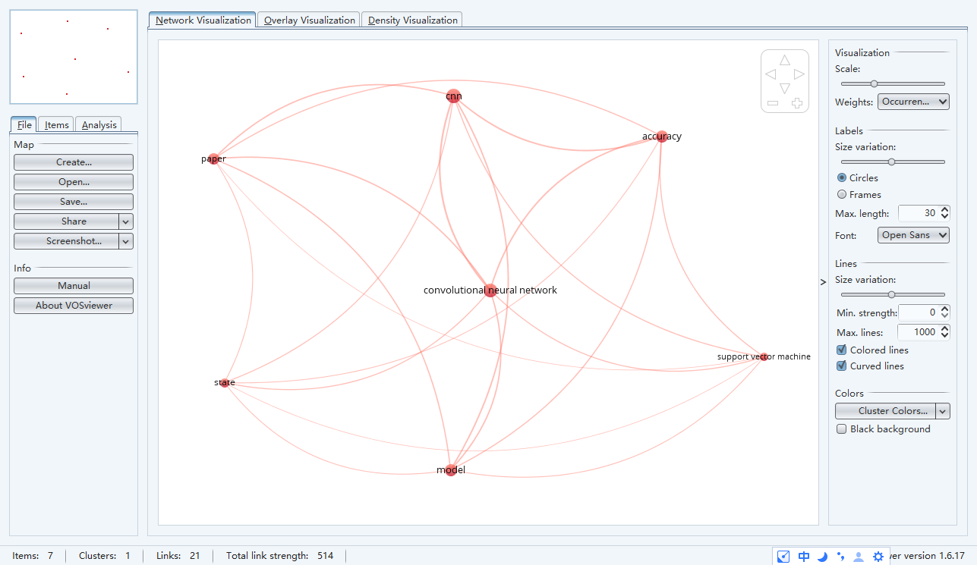Toggle Chinese input mode icon
This screenshot has height=565, width=977.
[x=804, y=557]
